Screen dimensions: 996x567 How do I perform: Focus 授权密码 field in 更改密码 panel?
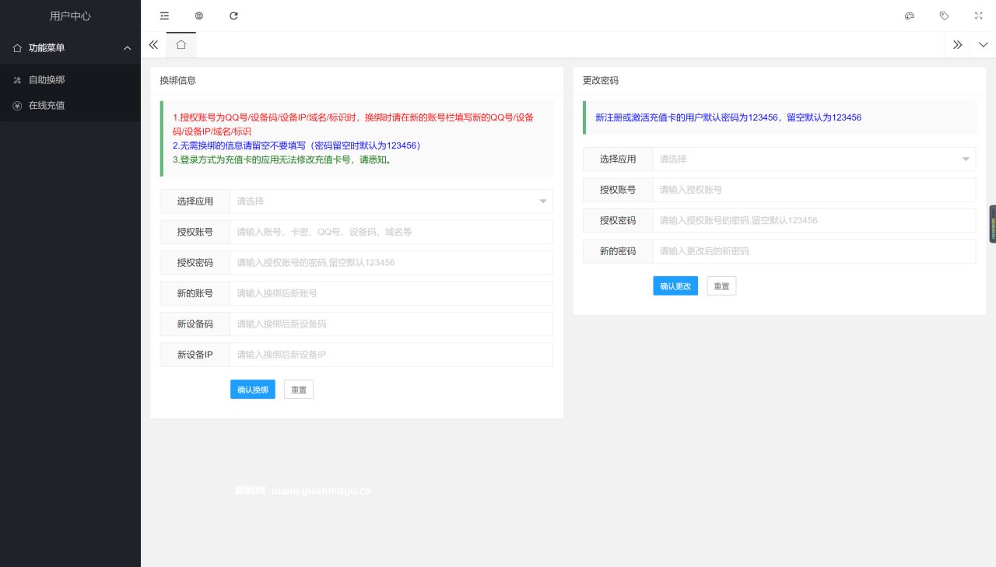click(x=814, y=220)
